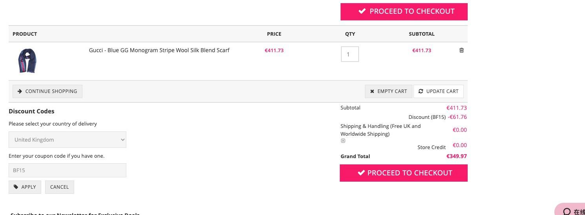Click the Gucci scarf product thumbnail
585x215 pixels.
click(27, 61)
